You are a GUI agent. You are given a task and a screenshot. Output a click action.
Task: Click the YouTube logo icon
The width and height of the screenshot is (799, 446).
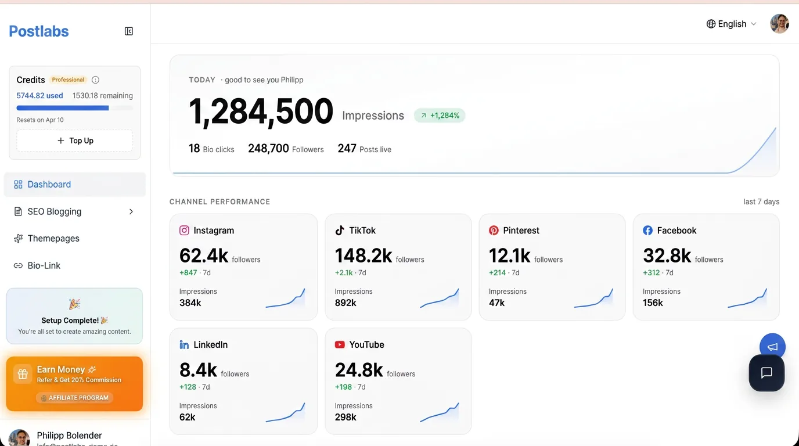tap(340, 345)
